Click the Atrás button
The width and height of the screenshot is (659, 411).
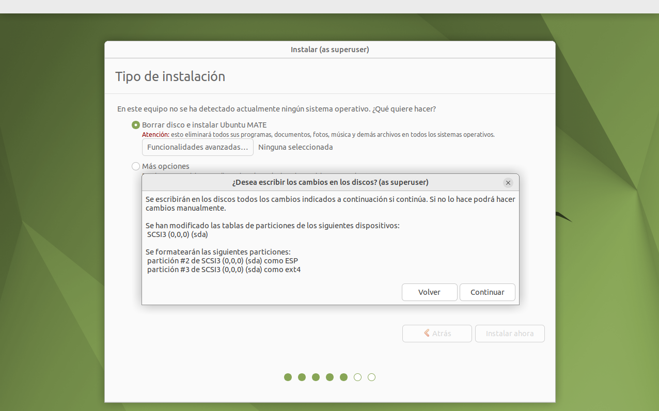437,334
